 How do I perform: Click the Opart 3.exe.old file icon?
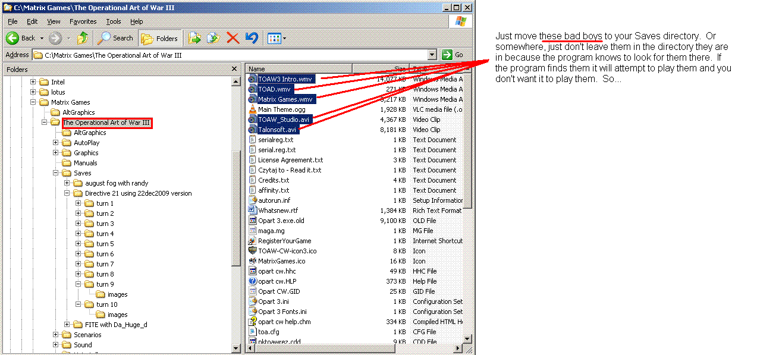pos(252,221)
